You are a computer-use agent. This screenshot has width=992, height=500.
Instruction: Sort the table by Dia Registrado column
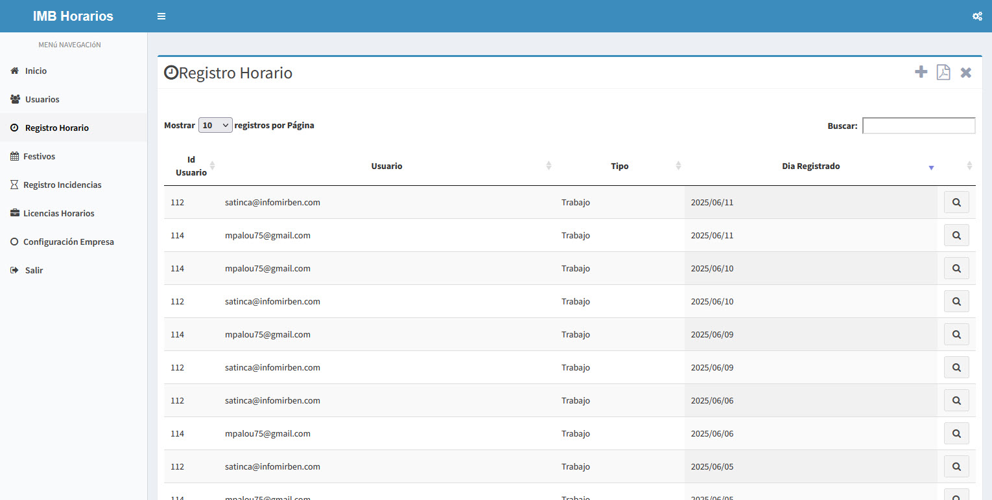[x=811, y=166]
